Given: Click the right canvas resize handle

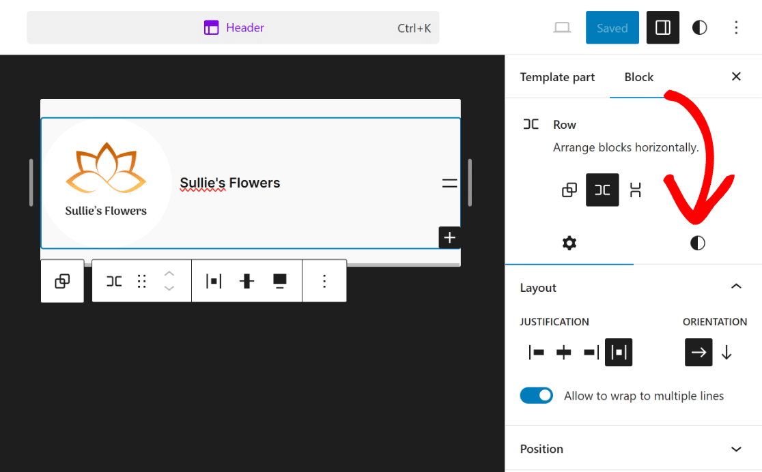Looking at the screenshot, I should [x=470, y=183].
